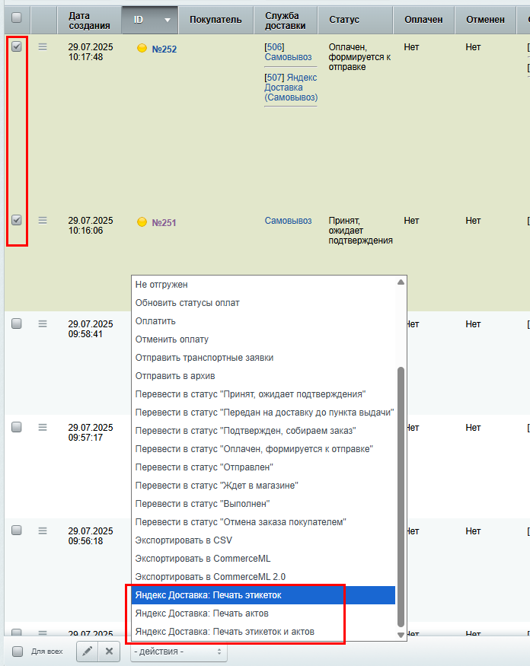Check the order row created at 09:56:18
The width and height of the screenshot is (530, 666).
(17, 530)
